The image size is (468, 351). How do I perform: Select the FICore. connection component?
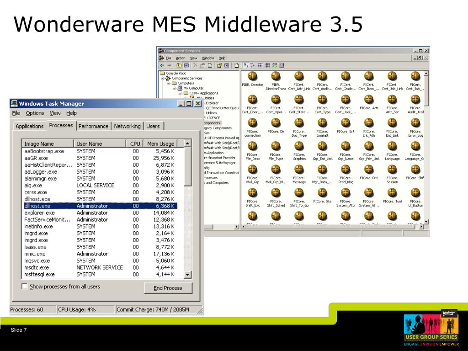pos(252,128)
